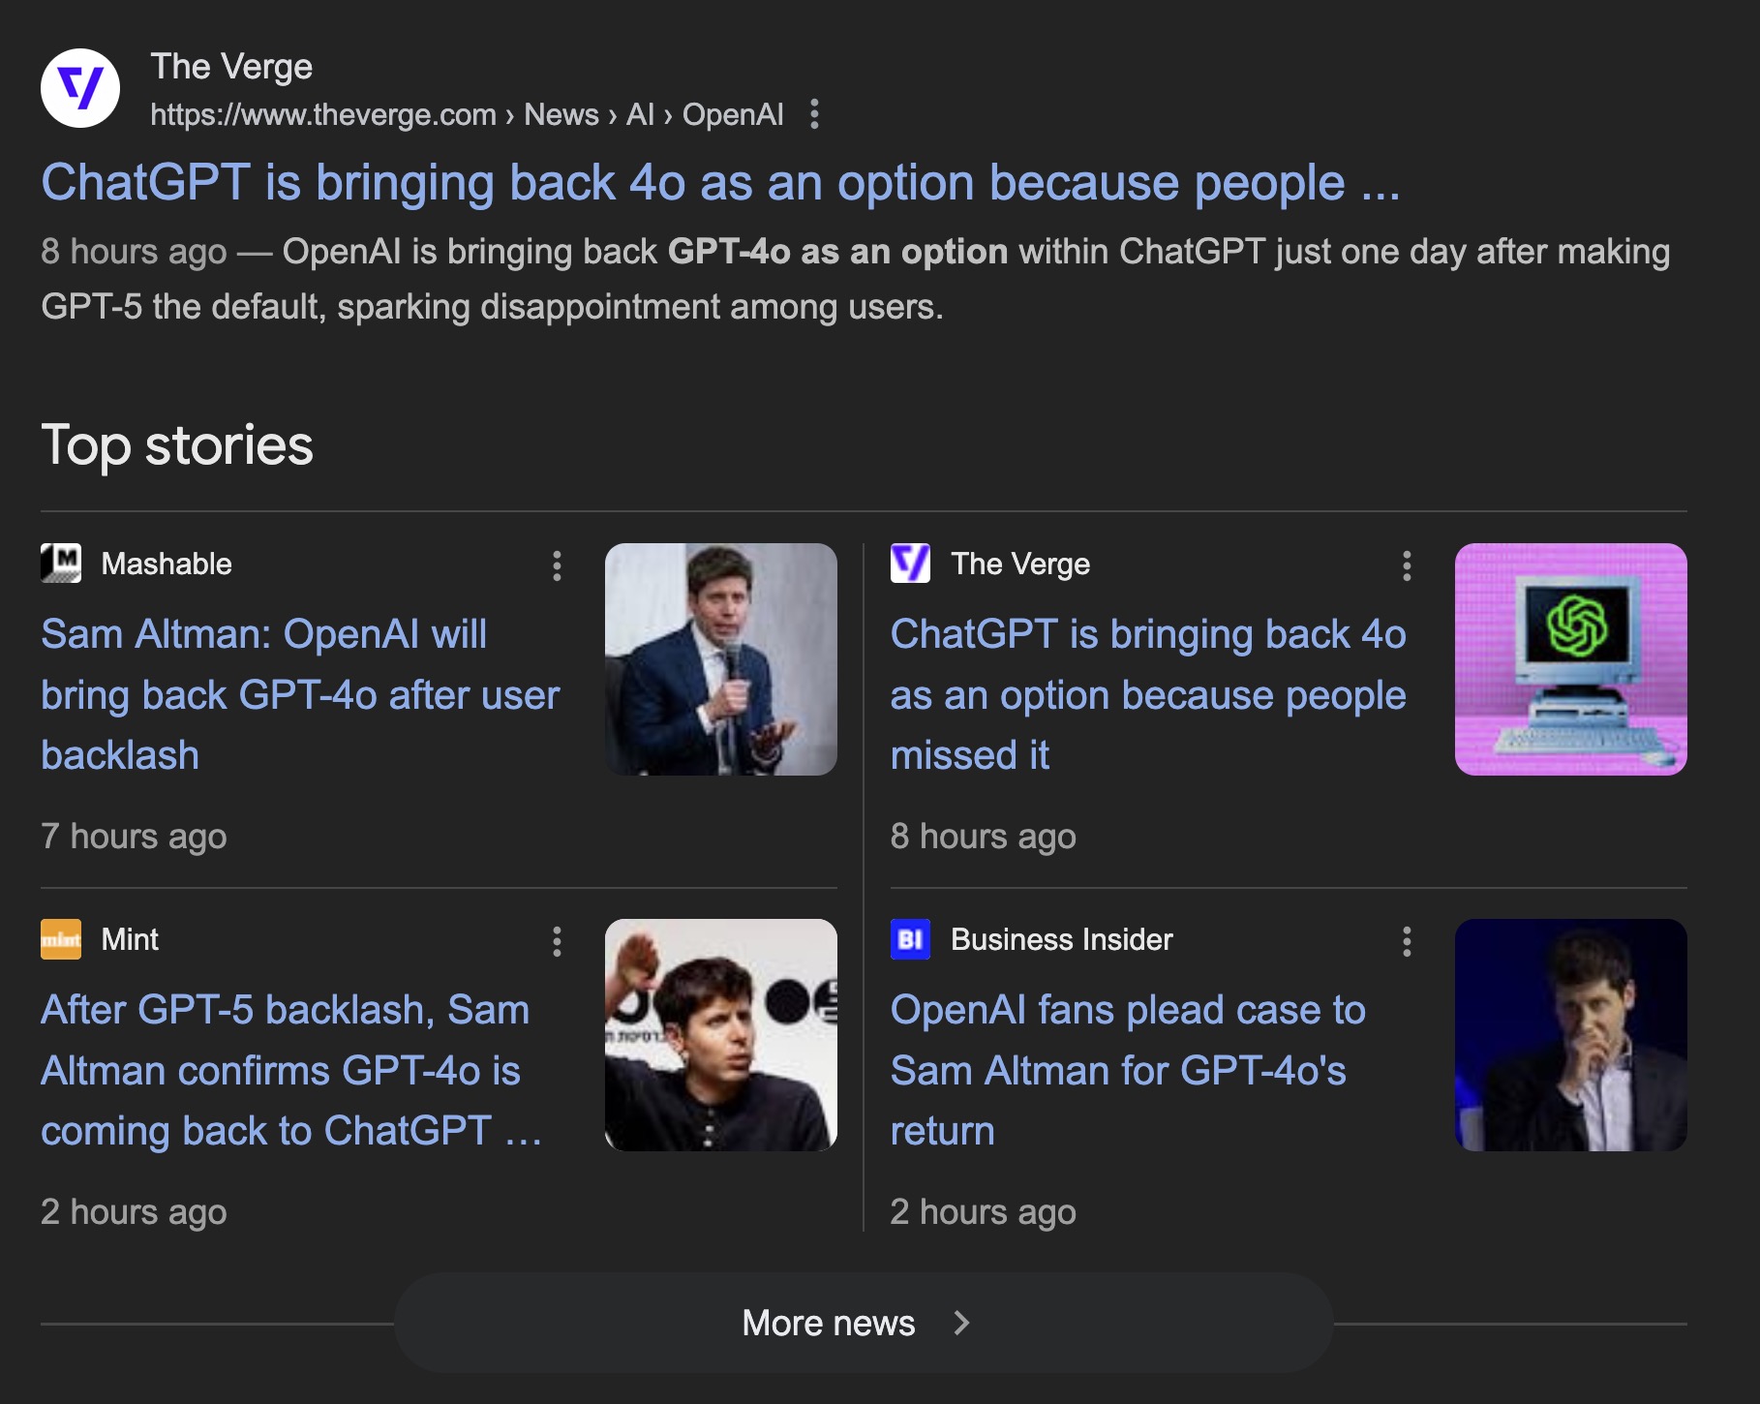This screenshot has width=1760, height=1404.
Task: Click the Mint publisher icon
Action: pos(61,939)
